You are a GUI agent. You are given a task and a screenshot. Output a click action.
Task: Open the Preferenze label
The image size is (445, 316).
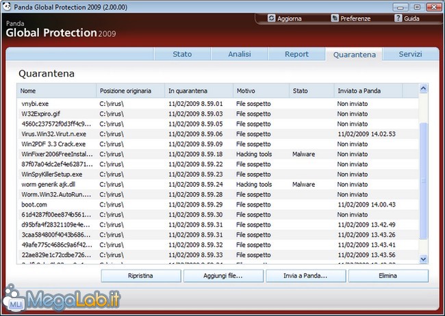[355, 18]
